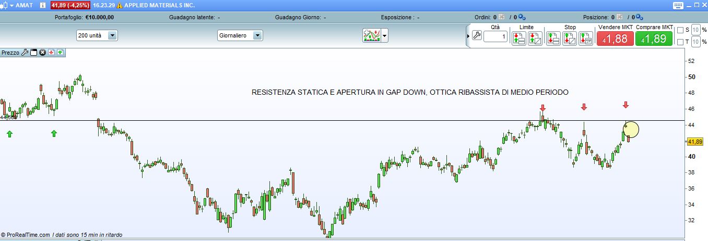708x241 pixels.
Task: Click the Qtà quantity input field
Action: (x=495, y=36)
